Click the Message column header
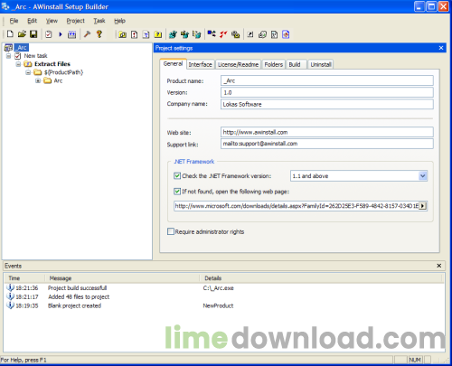The width and height of the screenshot is (452, 366). point(122,278)
